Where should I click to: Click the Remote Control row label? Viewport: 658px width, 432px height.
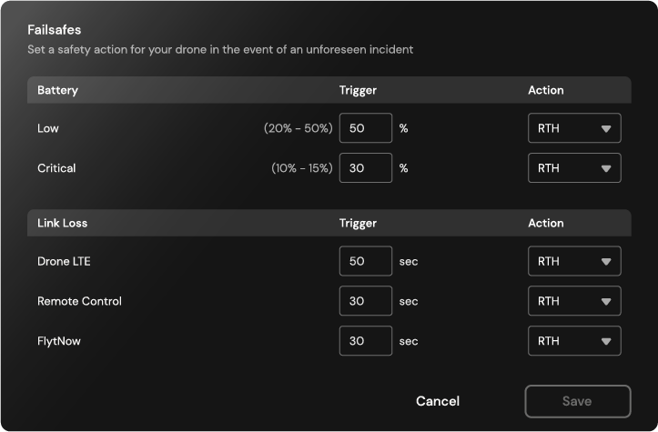point(79,301)
